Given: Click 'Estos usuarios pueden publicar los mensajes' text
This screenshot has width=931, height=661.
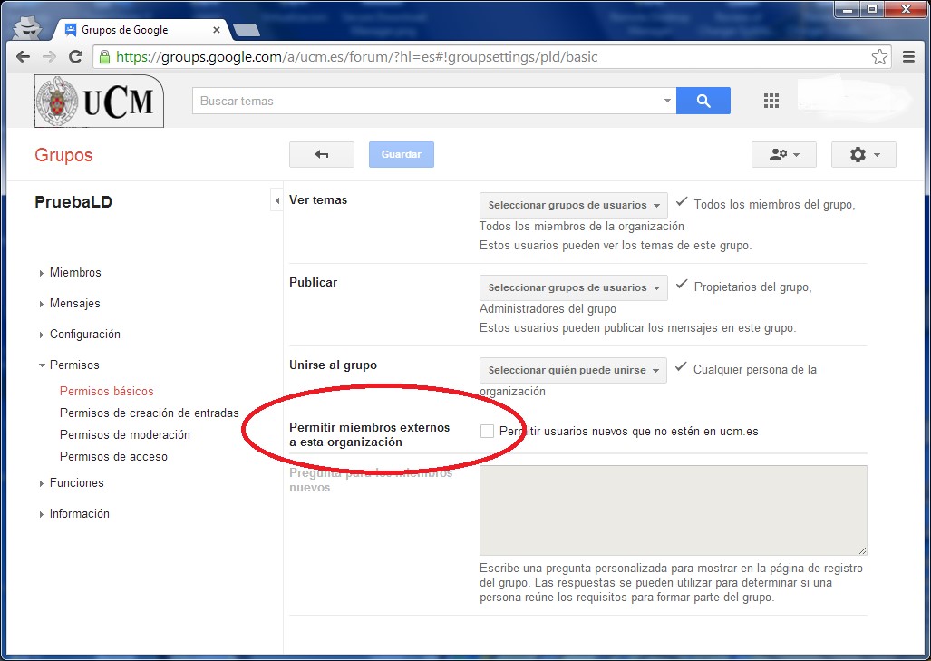Looking at the screenshot, I should coord(637,328).
